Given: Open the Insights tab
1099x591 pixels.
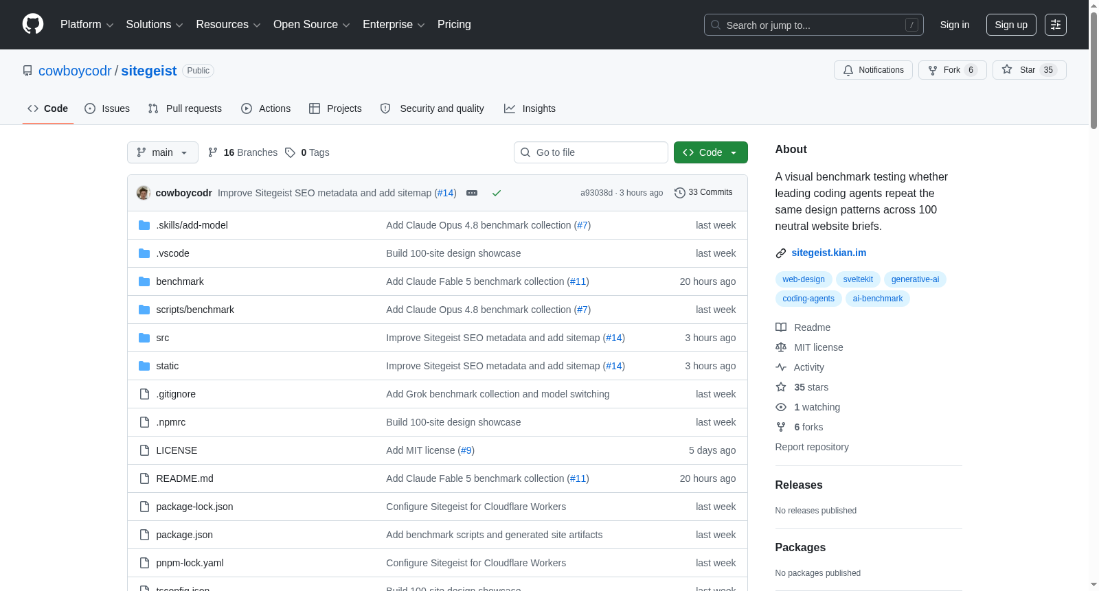Looking at the screenshot, I should click(x=530, y=108).
